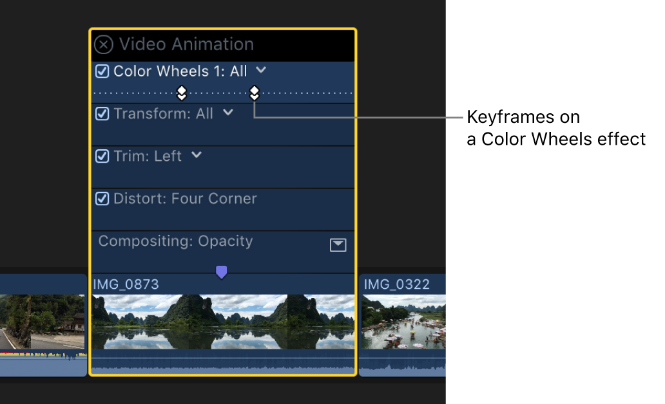Open the Color Wheels 1: All parameter dropdown

[x=260, y=71]
